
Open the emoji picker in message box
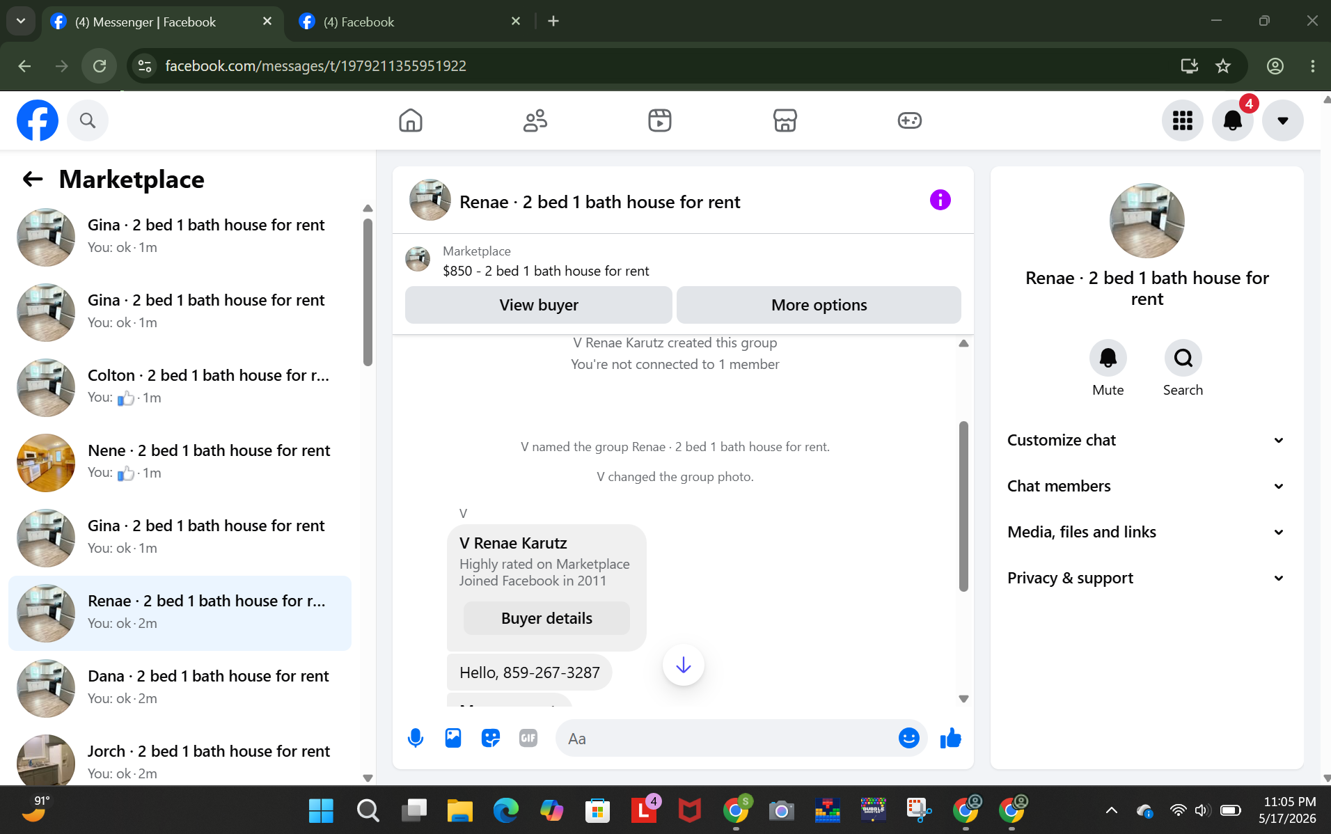click(909, 738)
